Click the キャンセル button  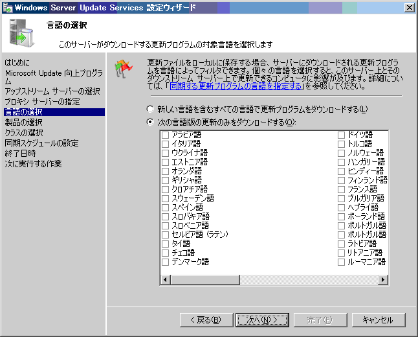379,320
